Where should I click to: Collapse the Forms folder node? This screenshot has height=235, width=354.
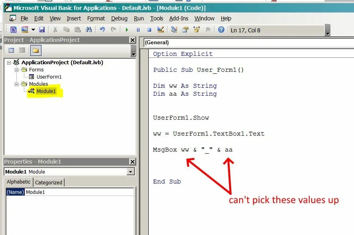pyautogui.click(x=16, y=70)
